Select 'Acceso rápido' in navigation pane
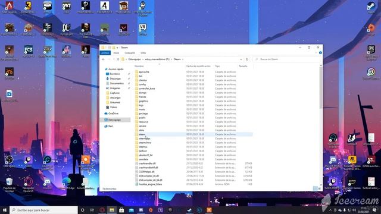Screen dimensions: 381x214 pyautogui.click(x=115, y=69)
